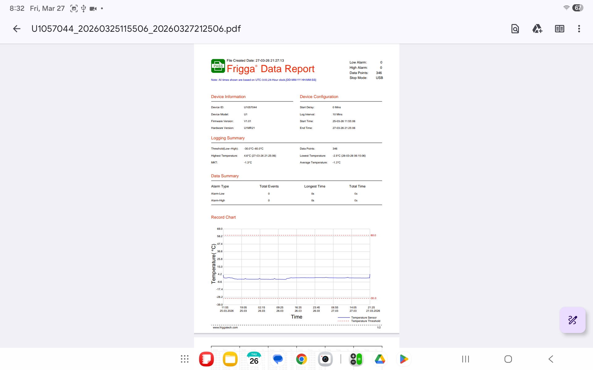Open the yellow My Files folder app

click(230, 359)
